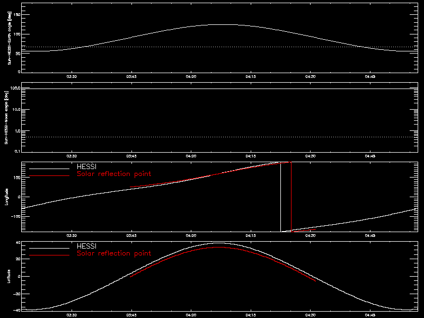Click white HESSI legend line in Longitude plot
The height and width of the screenshot is (318, 424).
click(x=49, y=169)
